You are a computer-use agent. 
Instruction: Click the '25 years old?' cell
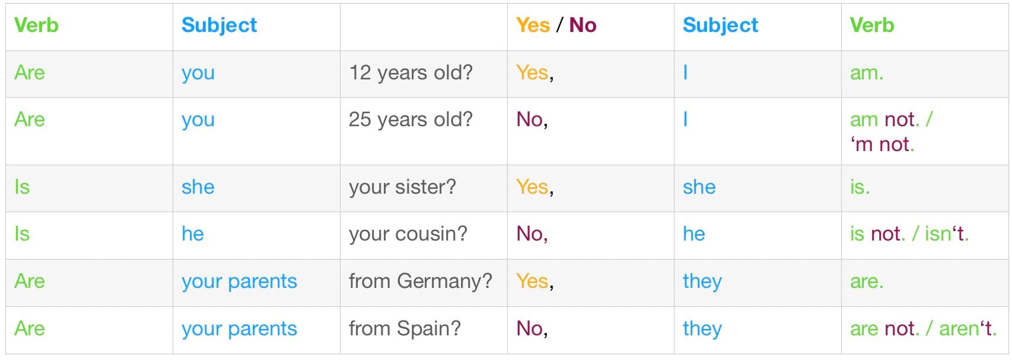(x=410, y=120)
